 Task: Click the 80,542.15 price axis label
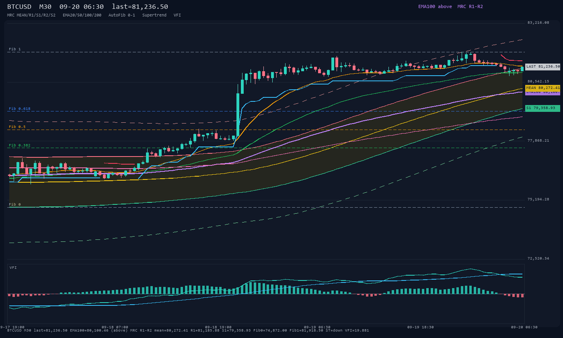coord(538,81)
